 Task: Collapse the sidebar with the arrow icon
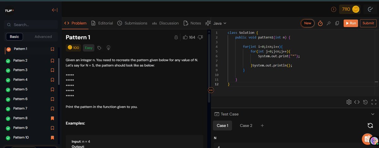tap(55, 10)
